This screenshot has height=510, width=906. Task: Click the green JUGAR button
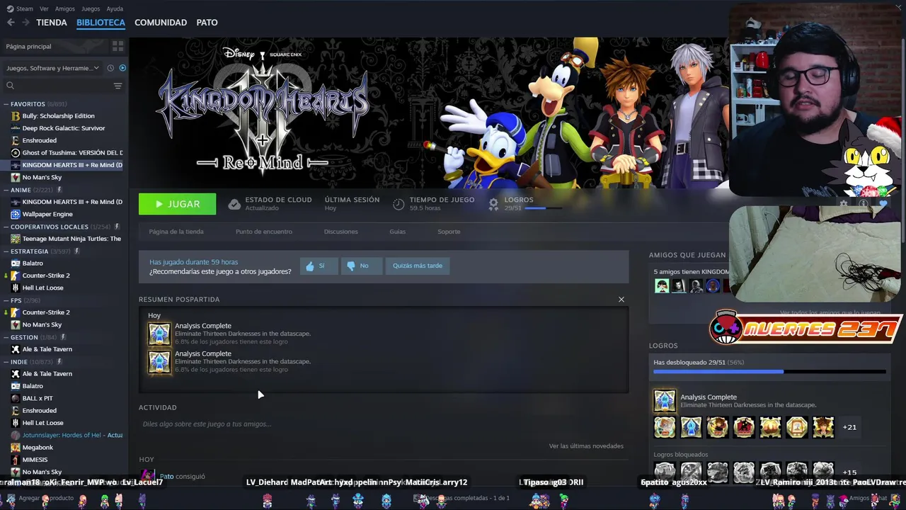[x=178, y=204]
